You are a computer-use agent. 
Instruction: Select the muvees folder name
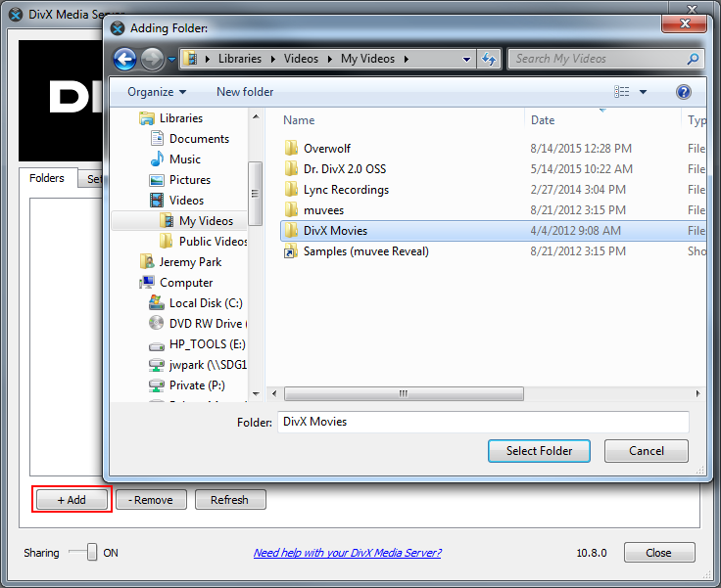click(323, 210)
